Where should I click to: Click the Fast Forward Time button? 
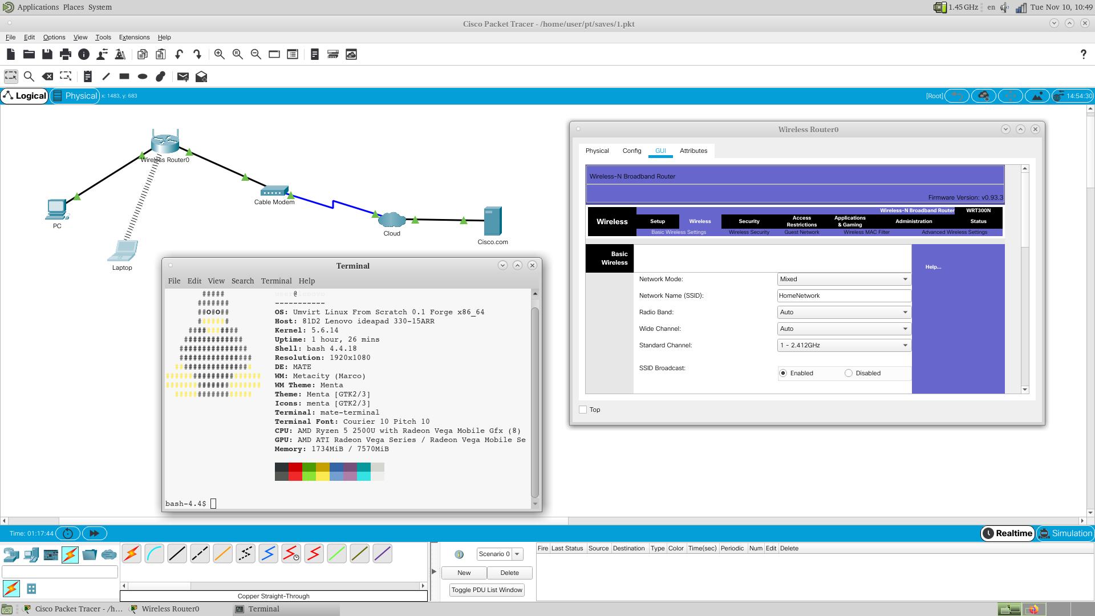pos(94,533)
